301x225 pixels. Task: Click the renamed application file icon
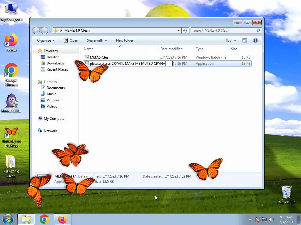(x=86, y=64)
